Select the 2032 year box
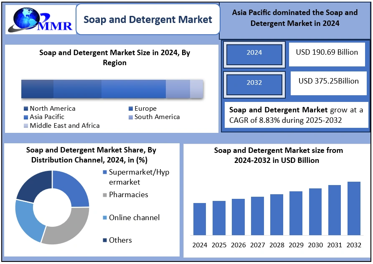The width and height of the screenshot is (373, 264). [254, 83]
